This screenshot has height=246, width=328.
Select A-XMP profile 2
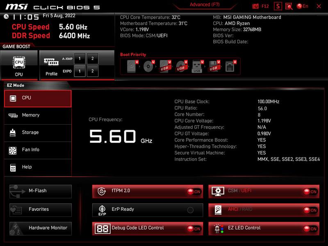93,58
